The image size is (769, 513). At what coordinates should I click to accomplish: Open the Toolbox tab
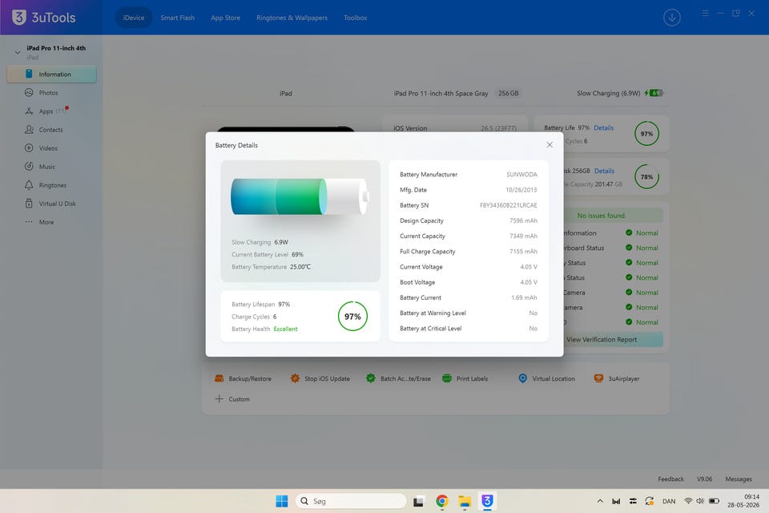pyautogui.click(x=355, y=18)
